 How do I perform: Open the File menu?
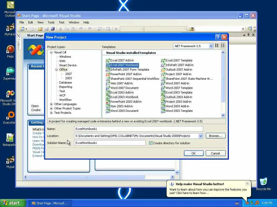pos(22,22)
